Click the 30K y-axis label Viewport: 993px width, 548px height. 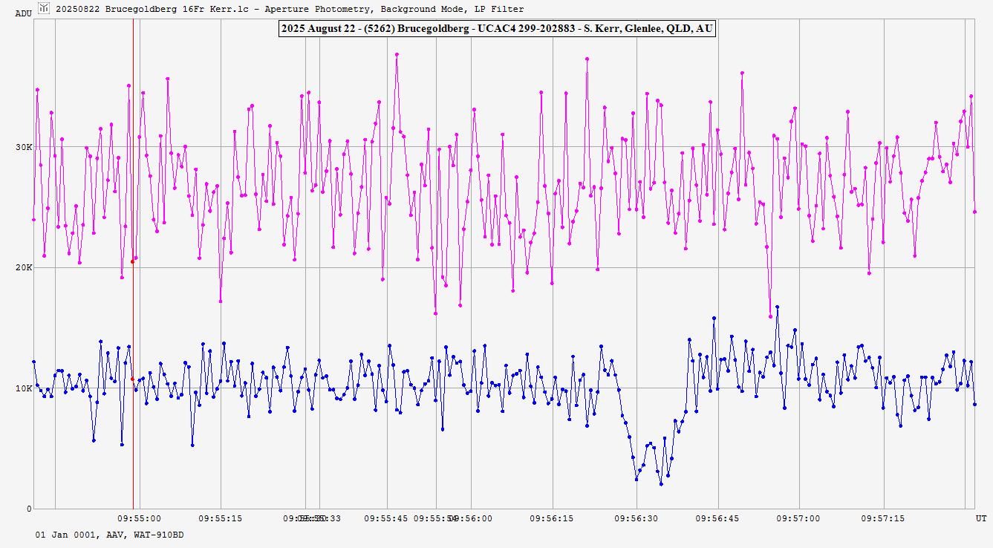click(23, 147)
